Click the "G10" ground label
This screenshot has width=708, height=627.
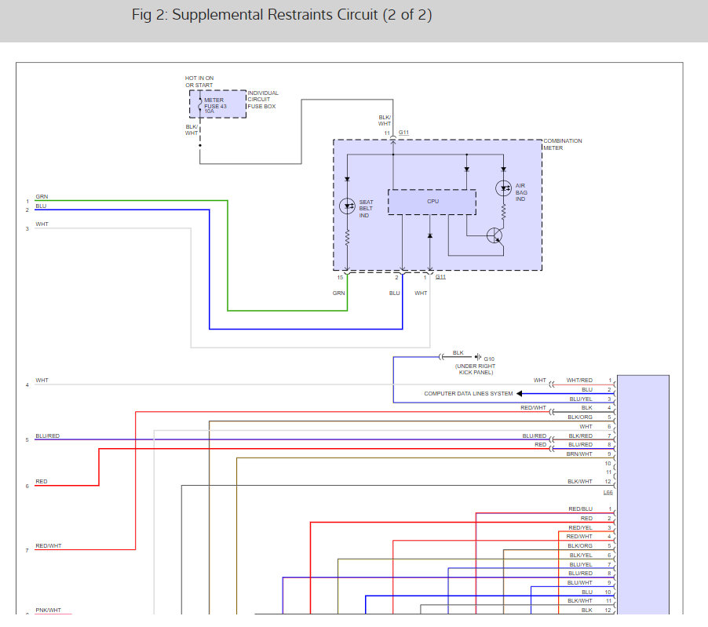tap(489, 359)
